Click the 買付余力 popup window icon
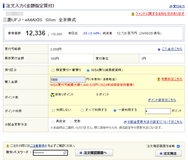 point(171,6)
